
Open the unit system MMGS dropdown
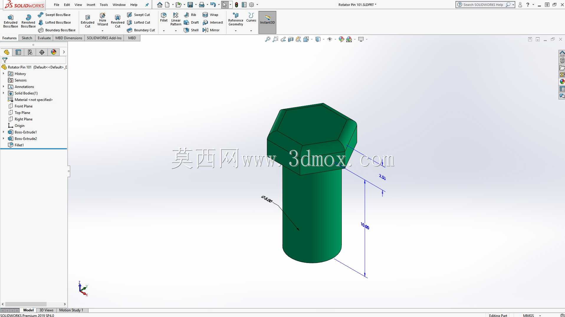tap(540, 316)
